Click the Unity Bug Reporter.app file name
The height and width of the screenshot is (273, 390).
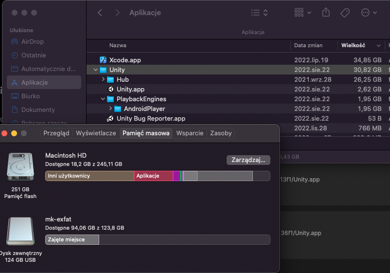151,118
